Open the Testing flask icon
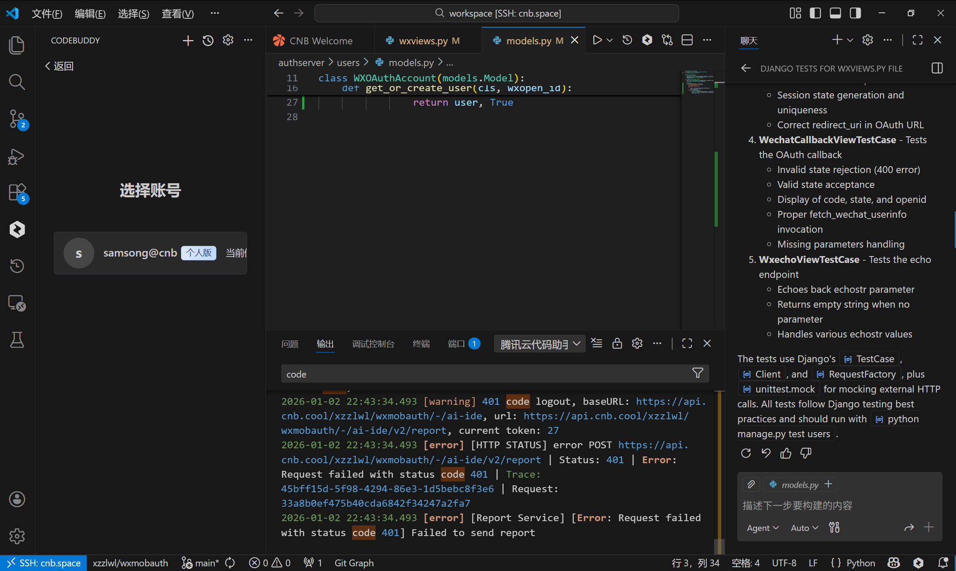Viewport: 956px width, 571px height. (17, 340)
